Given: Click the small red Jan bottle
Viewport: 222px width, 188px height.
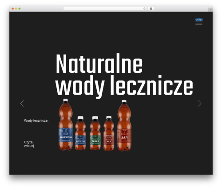Looking at the screenshot, I should tap(109, 133).
